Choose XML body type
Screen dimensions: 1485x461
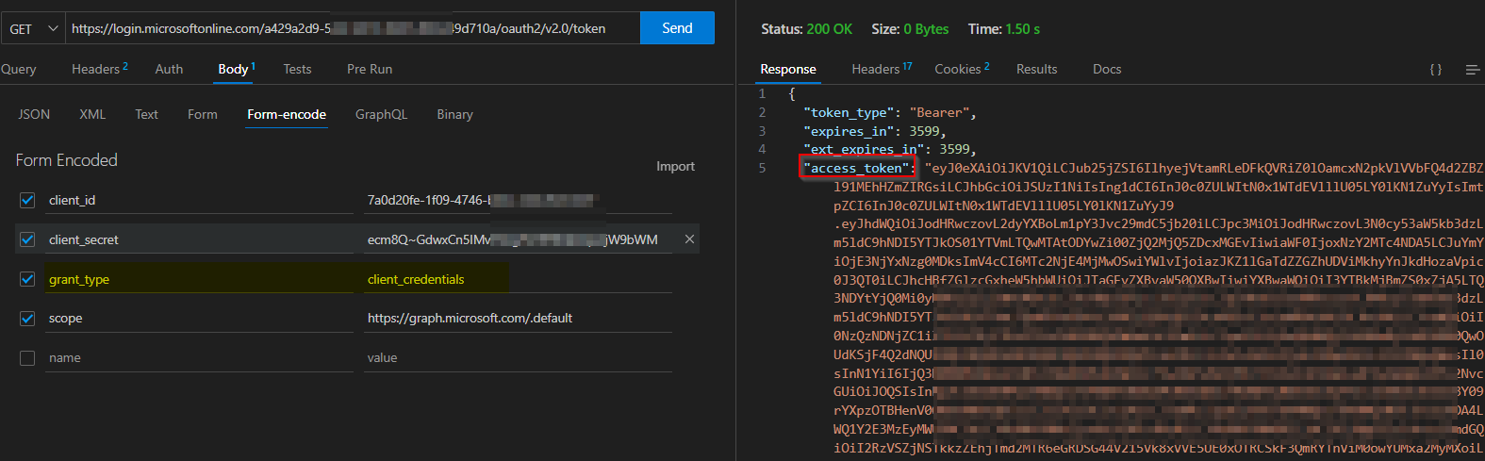92,114
